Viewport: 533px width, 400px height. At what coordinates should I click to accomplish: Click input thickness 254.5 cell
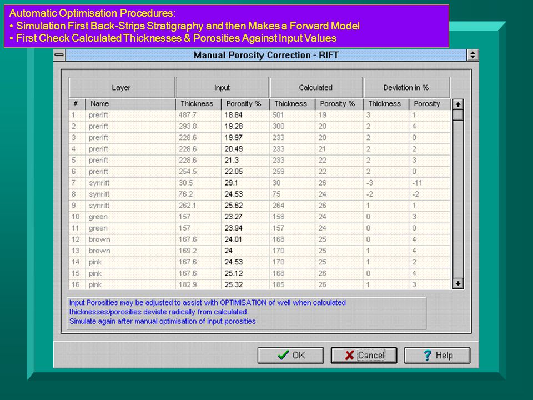coord(199,172)
